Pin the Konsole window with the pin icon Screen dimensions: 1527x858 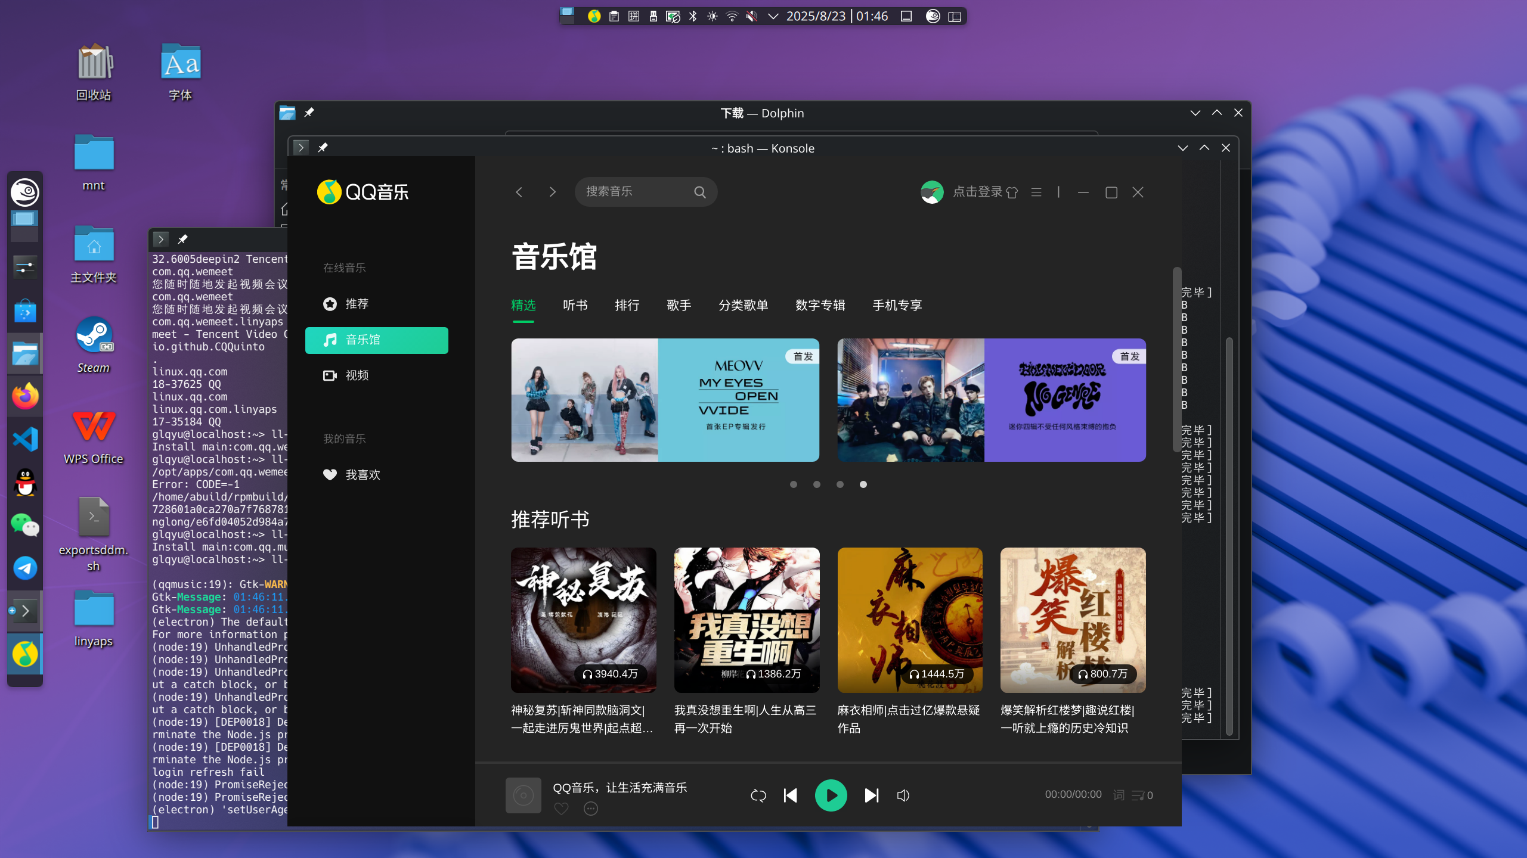coord(324,147)
